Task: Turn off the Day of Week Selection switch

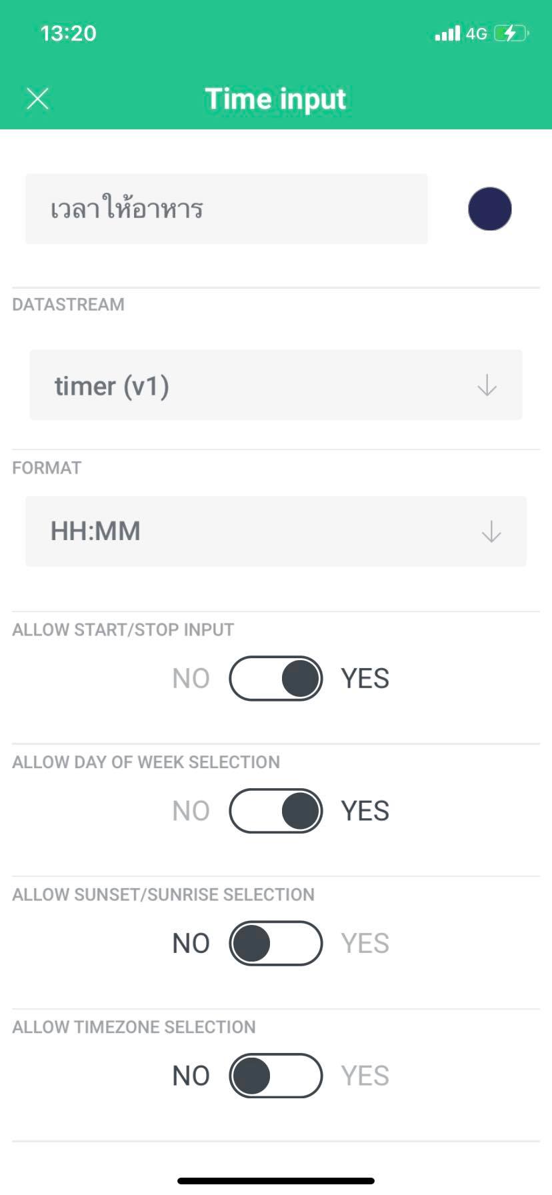Action: [x=276, y=811]
